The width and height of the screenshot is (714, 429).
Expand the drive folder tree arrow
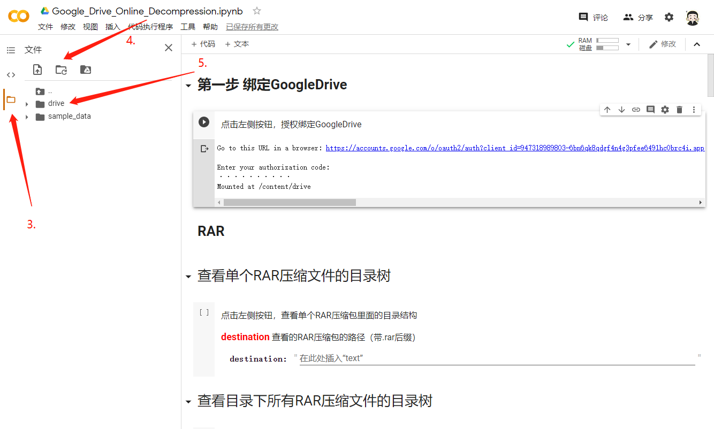[x=27, y=104]
